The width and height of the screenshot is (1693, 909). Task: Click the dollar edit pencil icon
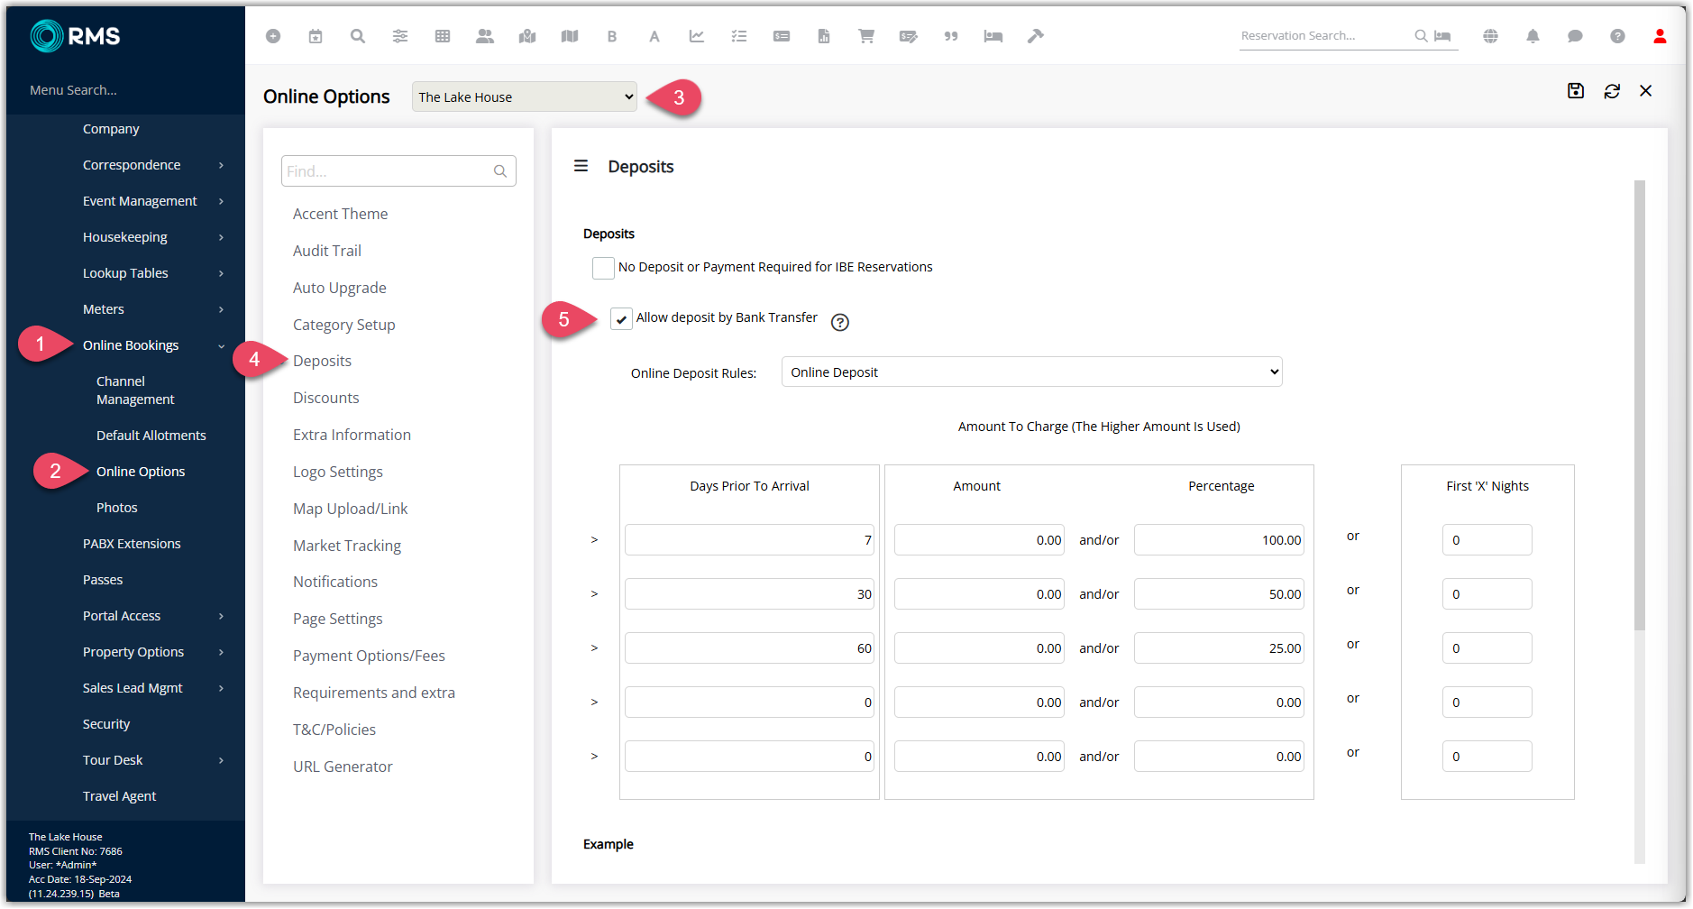point(909,36)
